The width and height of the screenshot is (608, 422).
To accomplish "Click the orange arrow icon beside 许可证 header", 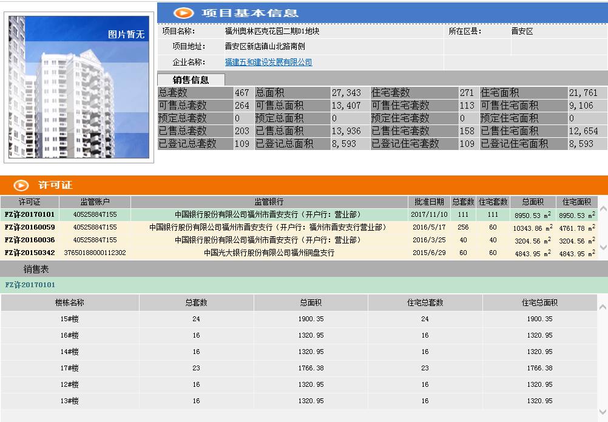I will pyautogui.click(x=21, y=186).
